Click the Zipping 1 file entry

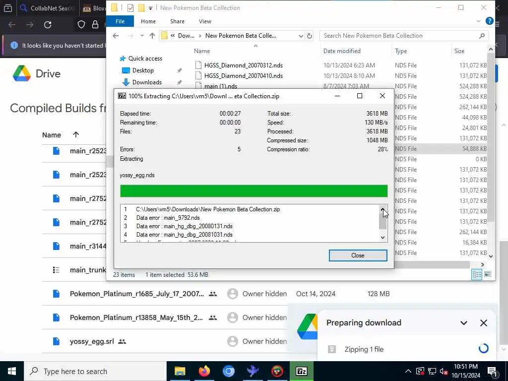click(364, 349)
